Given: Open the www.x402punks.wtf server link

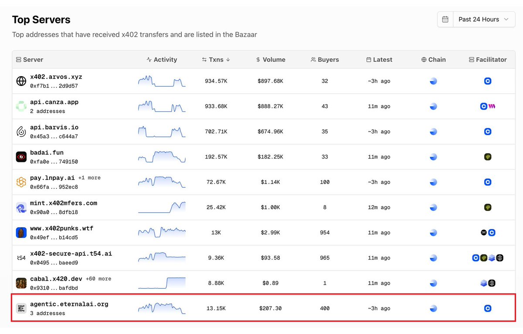Looking at the screenshot, I should pyautogui.click(x=61, y=228).
